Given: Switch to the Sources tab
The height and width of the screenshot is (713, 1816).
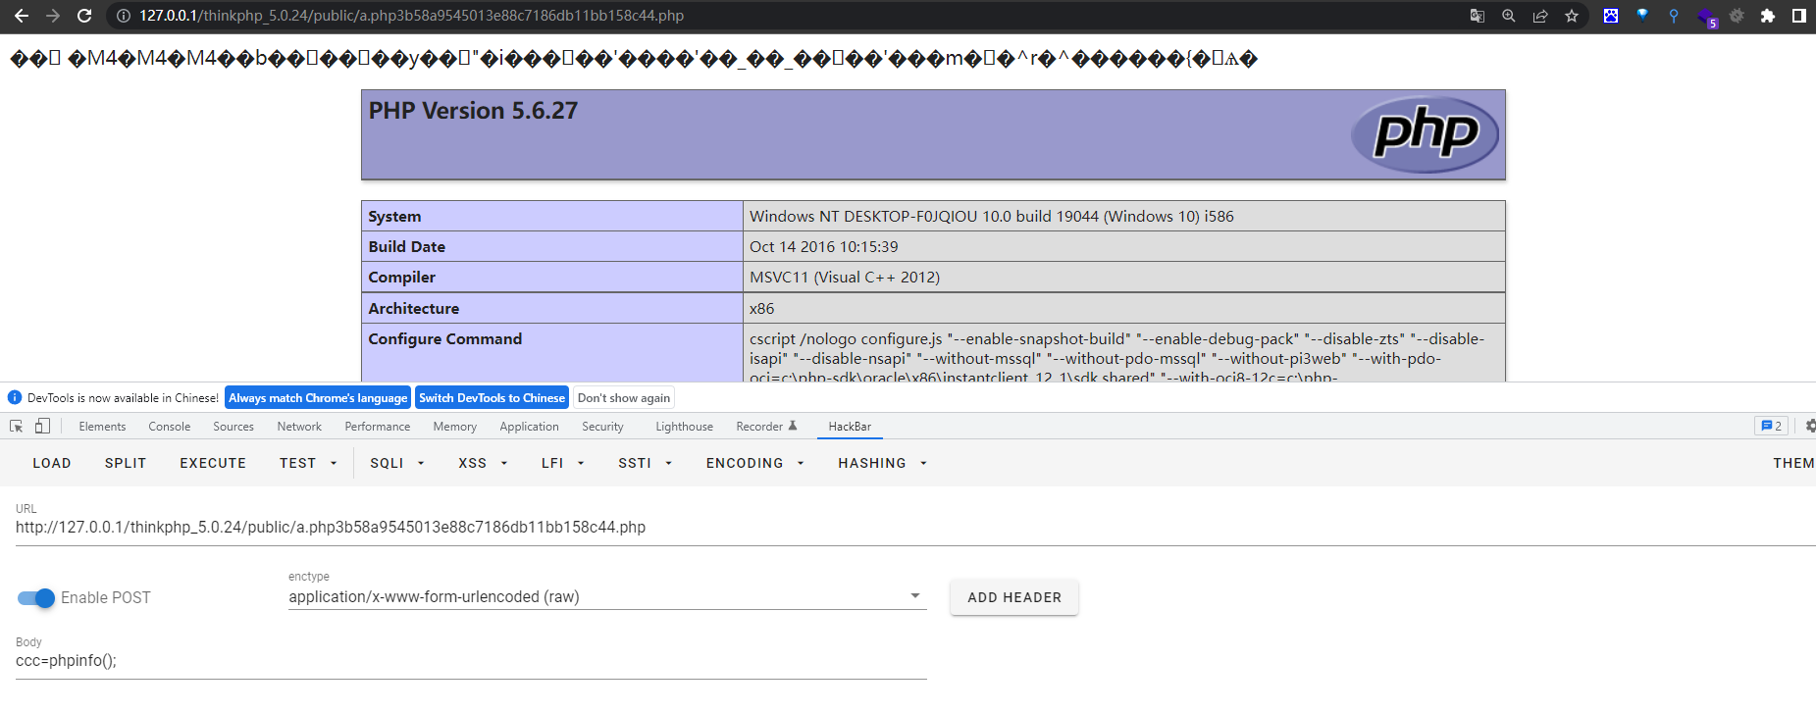Looking at the screenshot, I should pos(233,427).
